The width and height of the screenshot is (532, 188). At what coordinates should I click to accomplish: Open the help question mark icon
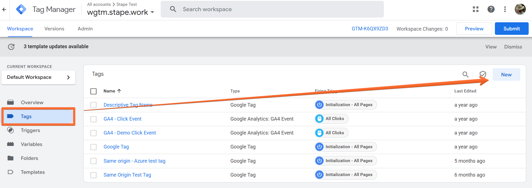pyautogui.click(x=491, y=9)
